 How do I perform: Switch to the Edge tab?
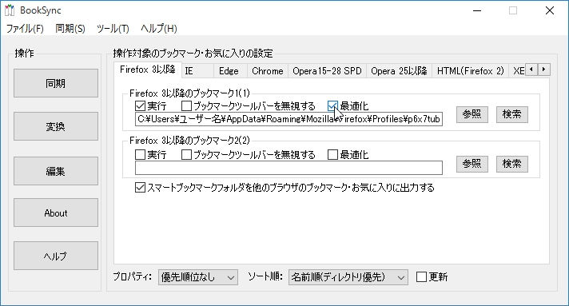(x=230, y=71)
